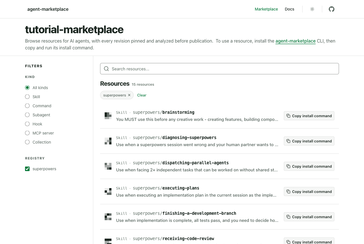The image size is (364, 244).
Task: Copy install command for executing-plans
Action: point(309,192)
